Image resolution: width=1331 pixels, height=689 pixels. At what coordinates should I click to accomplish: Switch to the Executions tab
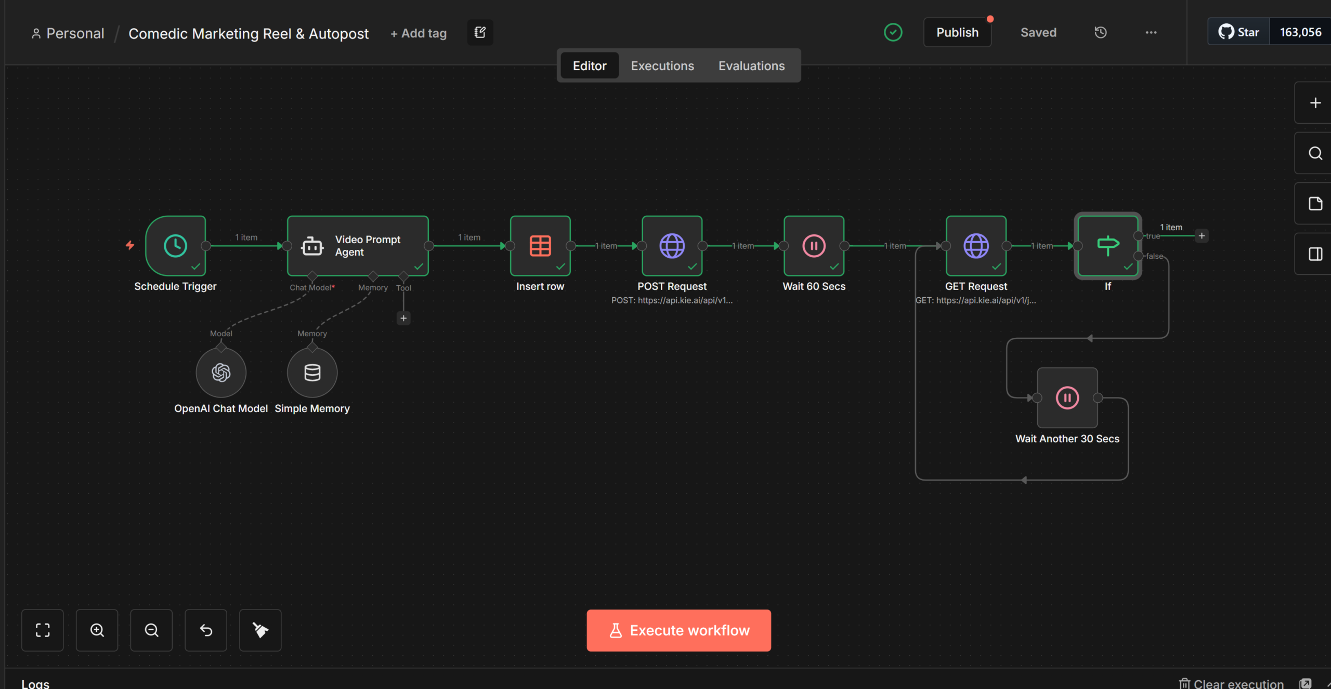coord(662,66)
